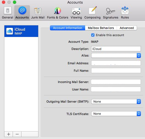This screenshot has height=139, width=145.
Task: Open Outgoing Mail Server (SMTP) dropdown
Action: pos(116,101)
